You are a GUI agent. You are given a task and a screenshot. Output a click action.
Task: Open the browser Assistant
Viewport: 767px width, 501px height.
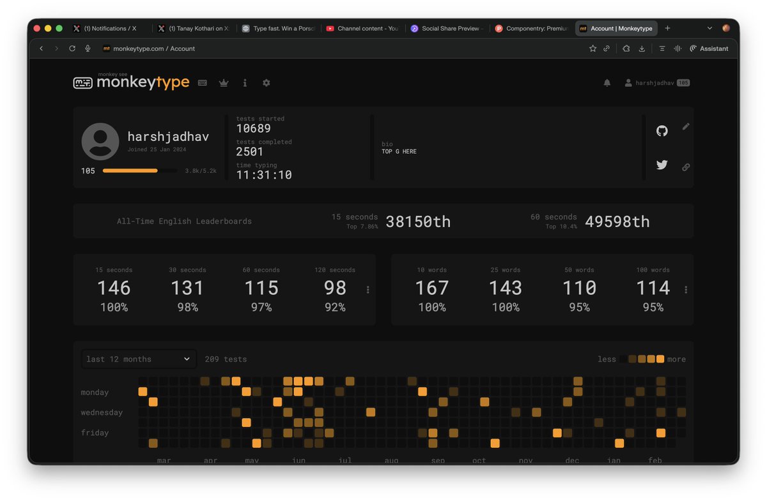tap(709, 49)
